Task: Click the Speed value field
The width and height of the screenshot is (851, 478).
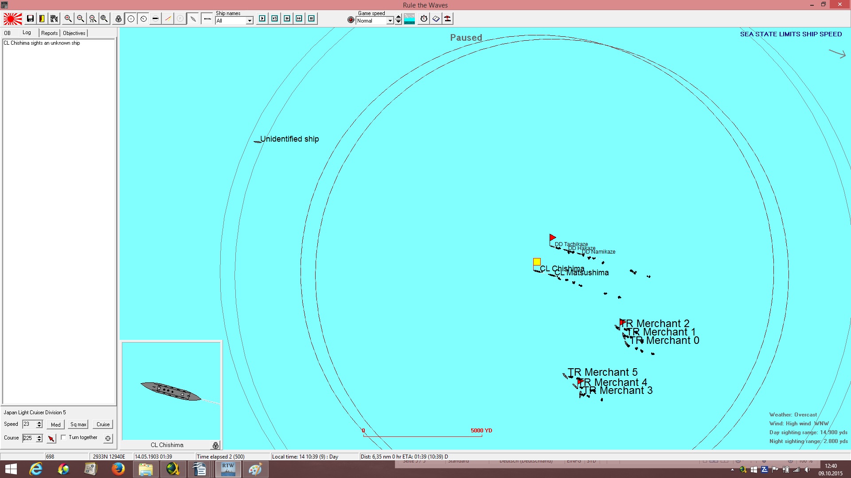Action: coord(29,424)
